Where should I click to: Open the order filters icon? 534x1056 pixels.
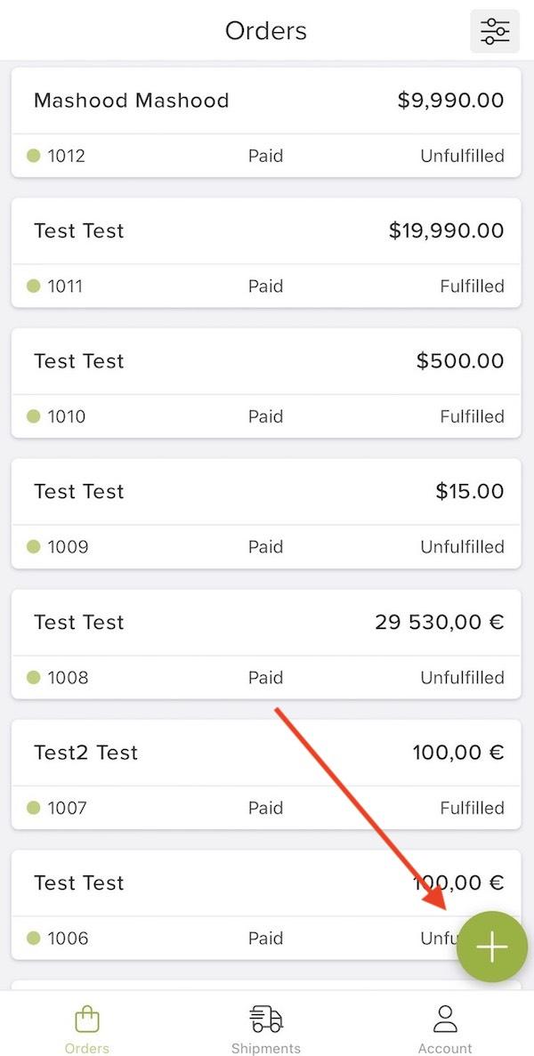[494, 30]
